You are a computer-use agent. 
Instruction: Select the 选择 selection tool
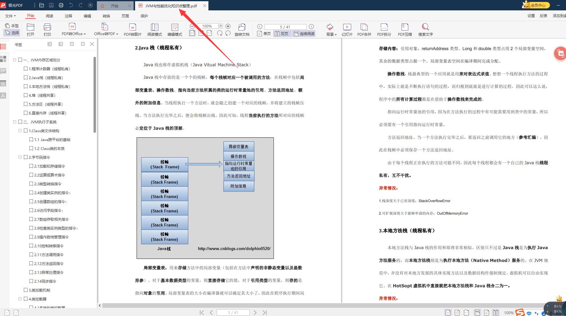coord(12,33)
